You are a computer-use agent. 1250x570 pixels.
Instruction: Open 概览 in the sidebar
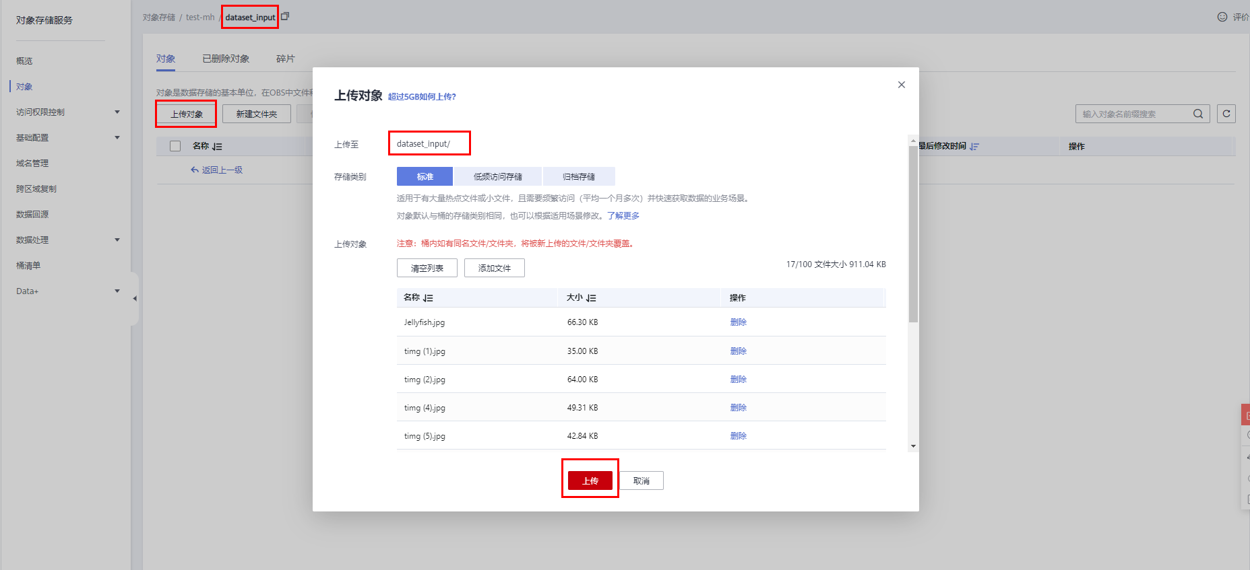click(x=24, y=61)
